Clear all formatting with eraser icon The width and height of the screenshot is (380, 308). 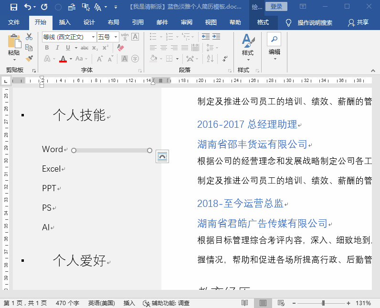[120, 48]
